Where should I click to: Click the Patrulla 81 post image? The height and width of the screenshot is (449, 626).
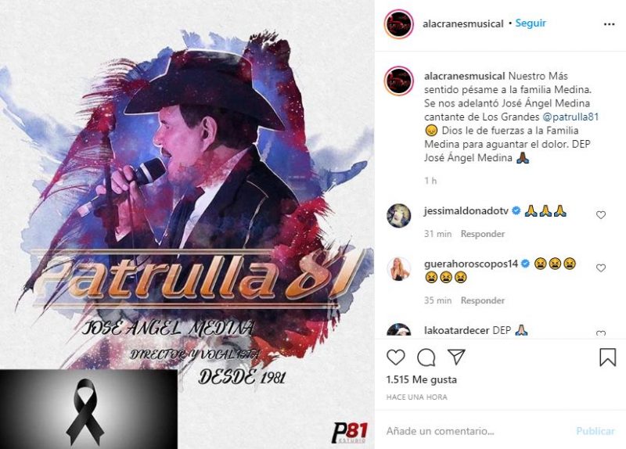(x=187, y=224)
